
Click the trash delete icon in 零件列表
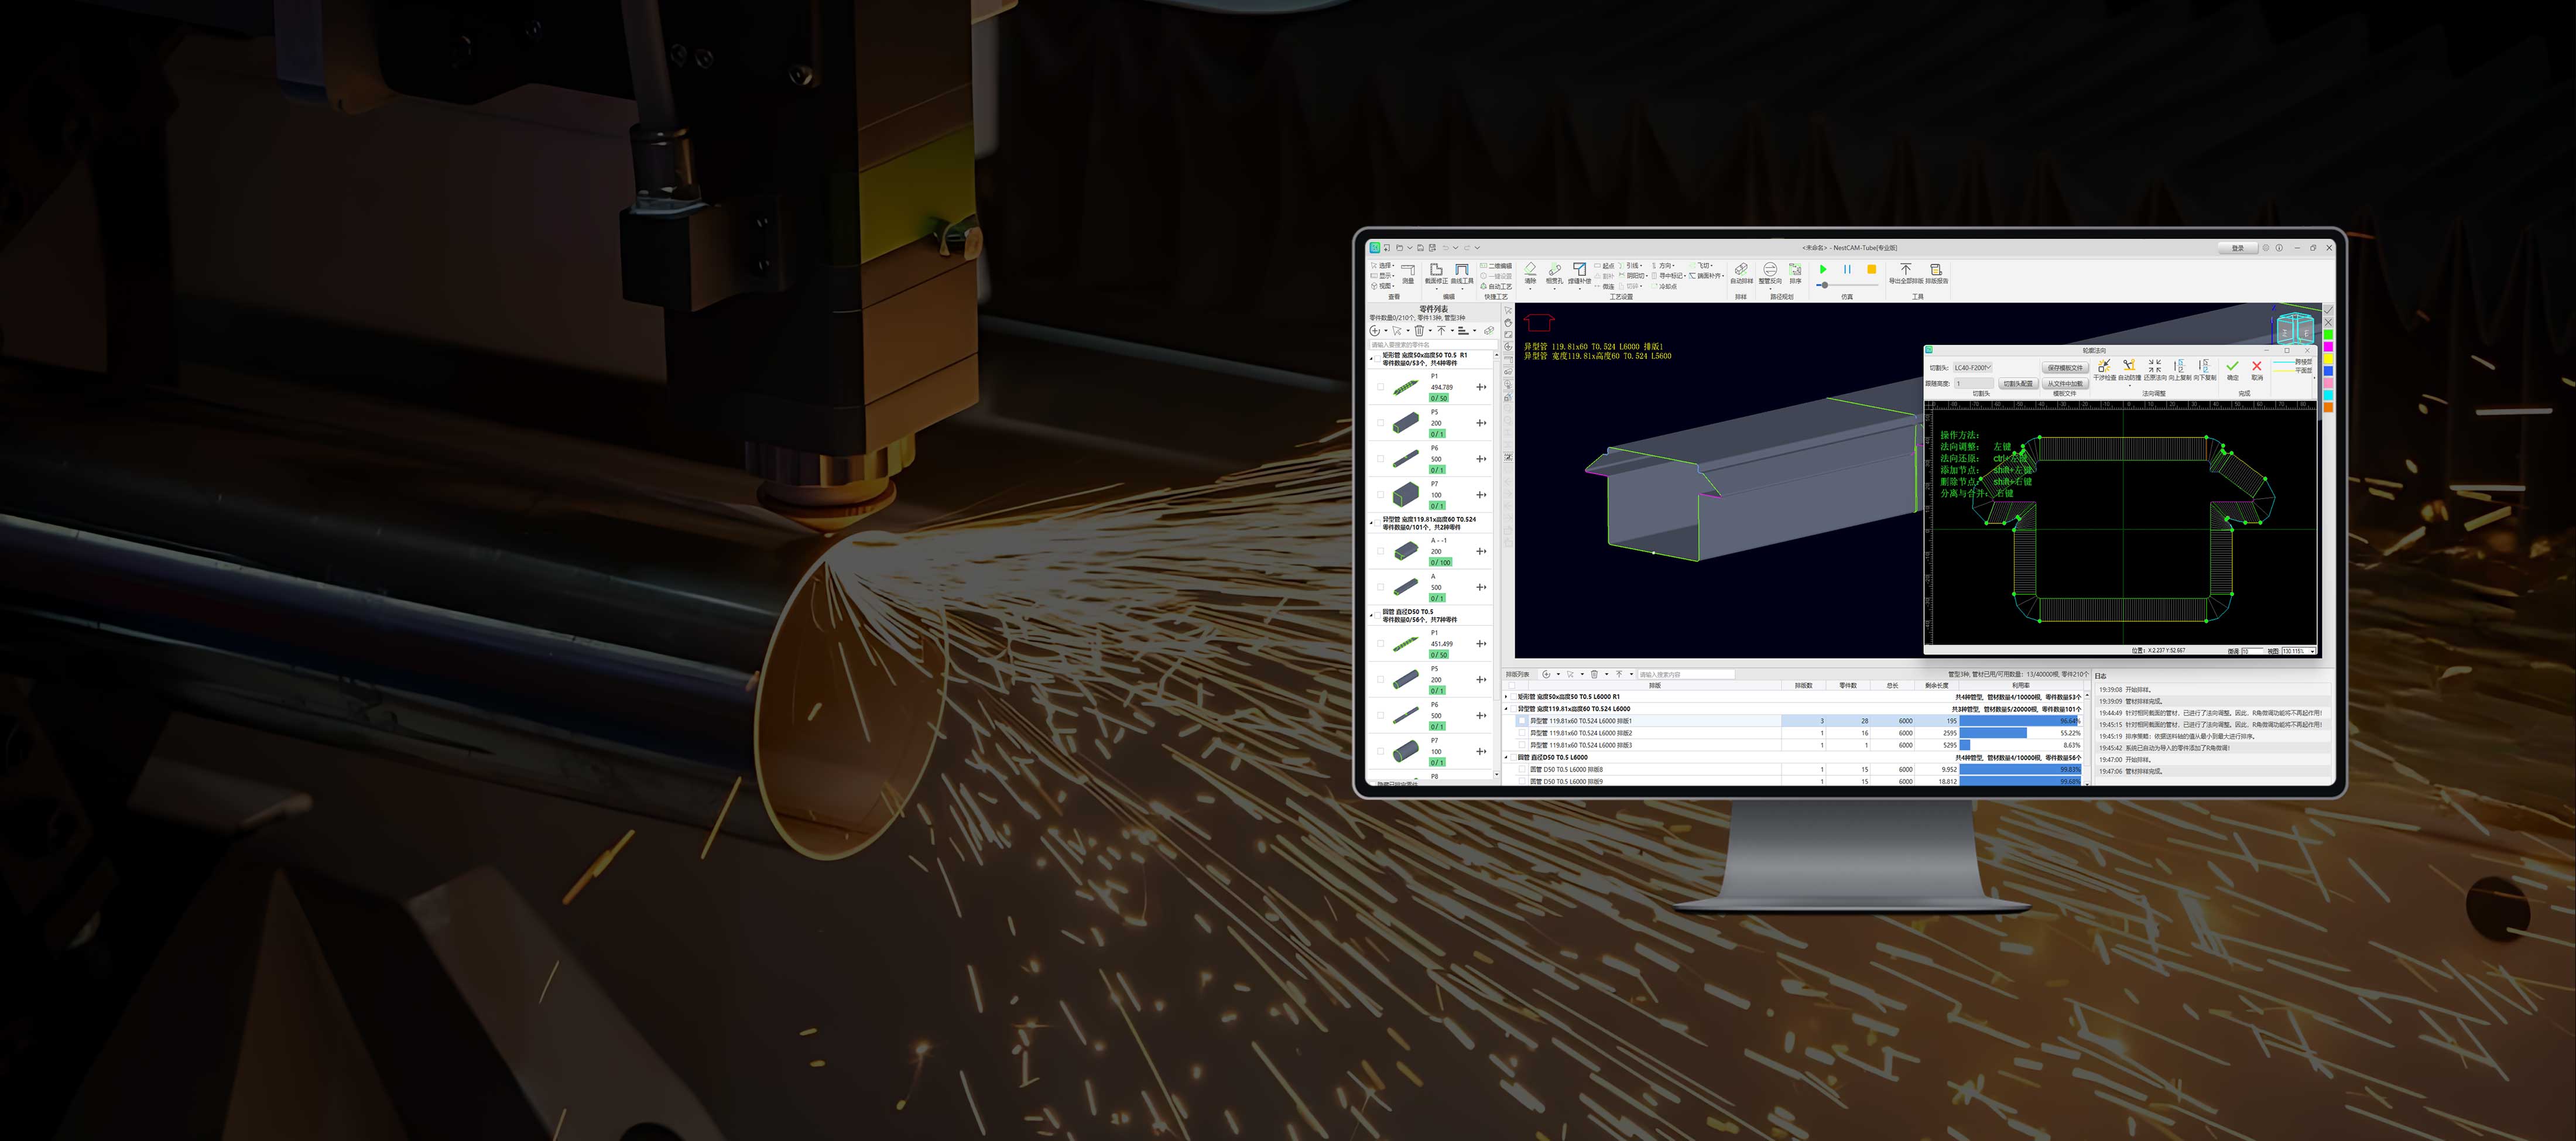(1420, 331)
